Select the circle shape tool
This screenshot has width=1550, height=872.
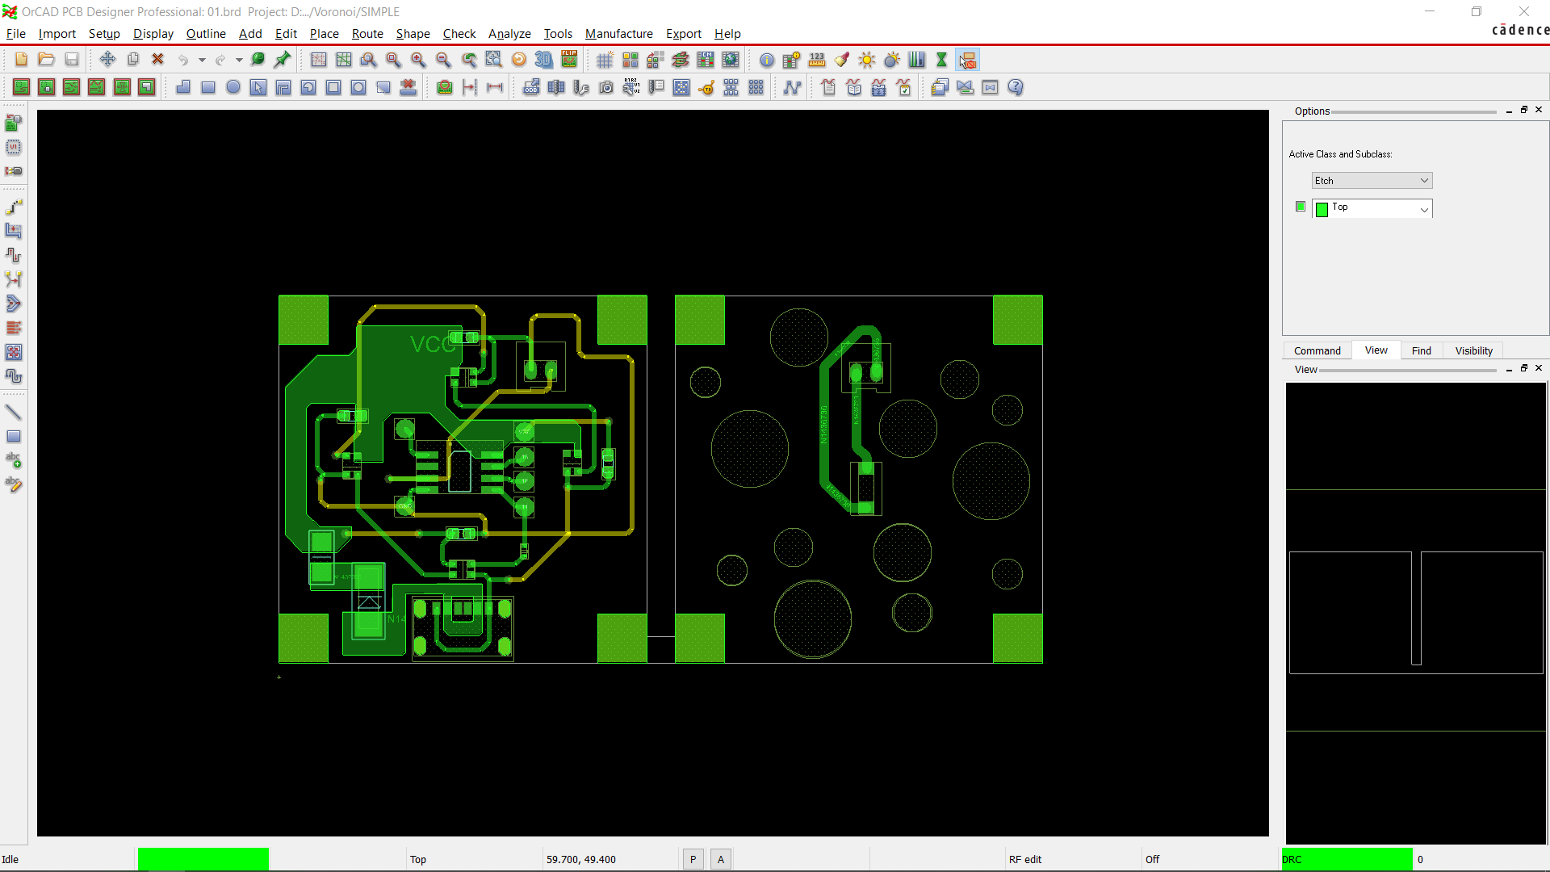233,87
